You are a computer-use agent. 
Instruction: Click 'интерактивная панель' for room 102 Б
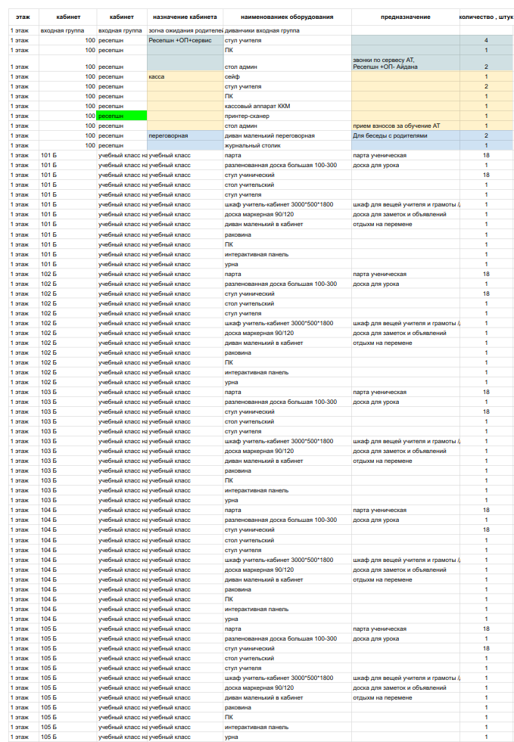point(287,372)
